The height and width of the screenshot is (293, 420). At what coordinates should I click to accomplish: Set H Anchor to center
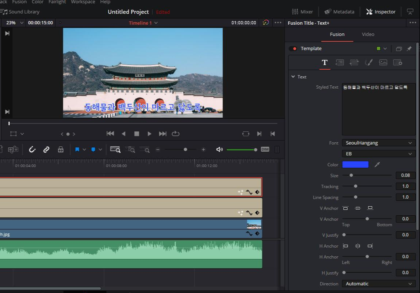click(x=358, y=246)
